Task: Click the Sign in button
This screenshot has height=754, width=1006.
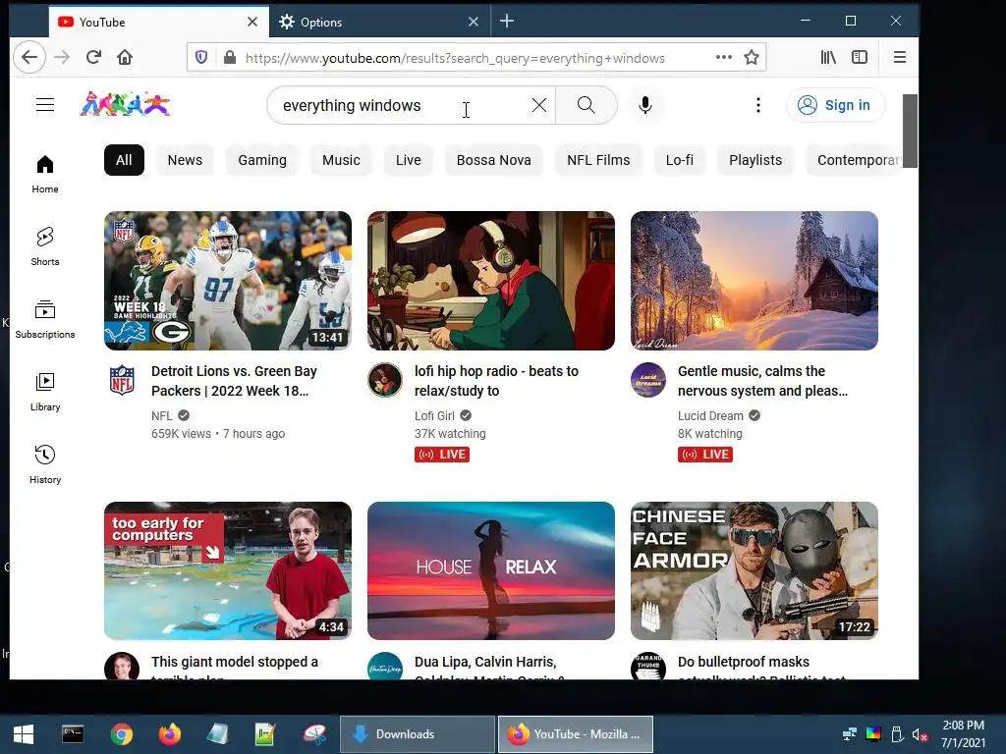Action: click(x=835, y=105)
